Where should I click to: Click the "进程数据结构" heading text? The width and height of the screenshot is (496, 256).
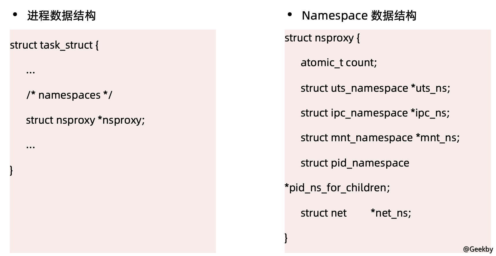[61, 16]
